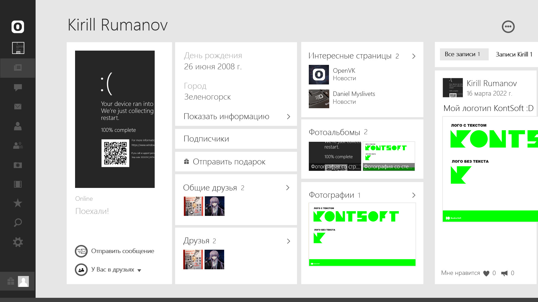
Task: Open the chat bubble messages icon
Action: (18, 88)
